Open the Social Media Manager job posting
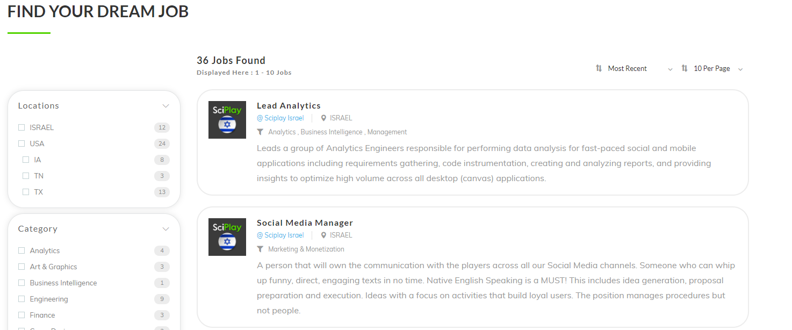The height and width of the screenshot is (330, 792). (305, 223)
